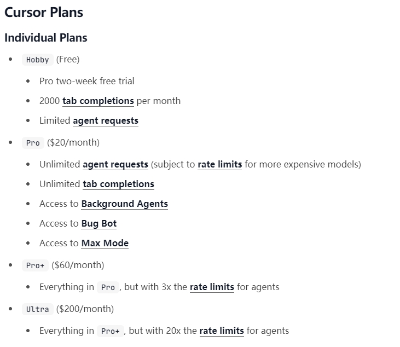
Task: Open Background Agents link
Action: pyautogui.click(x=125, y=204)
